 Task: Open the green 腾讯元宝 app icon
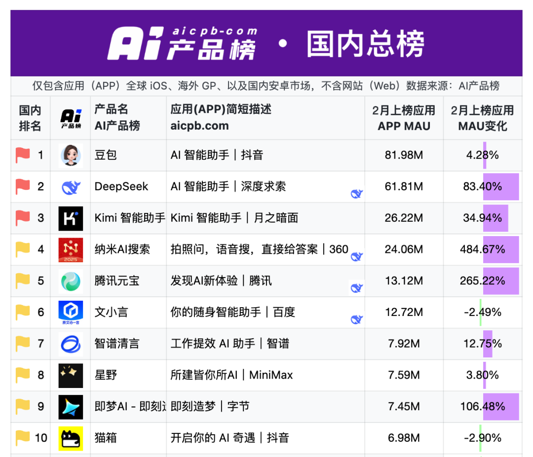pyautogui.click(x=71, y=281)
